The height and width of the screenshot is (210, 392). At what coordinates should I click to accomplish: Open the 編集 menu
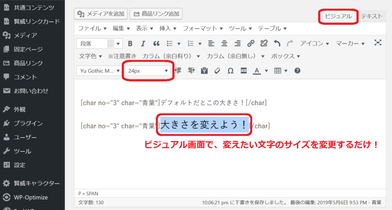121,28
